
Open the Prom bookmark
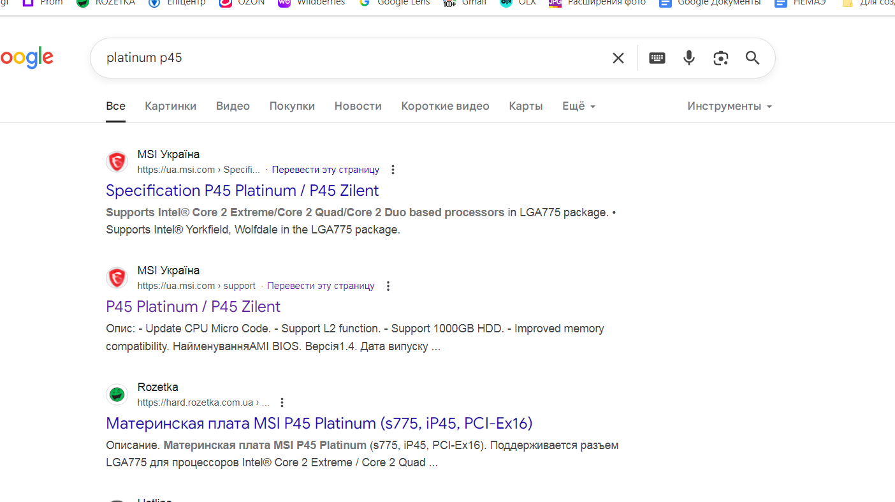43,3
